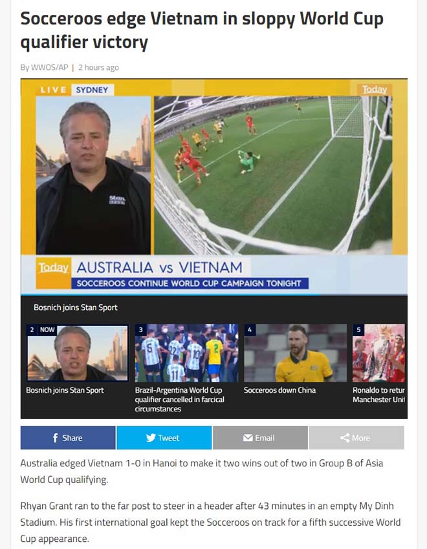427x549 pixels.
Task: Open the More sharing options button
Action: 356,438
